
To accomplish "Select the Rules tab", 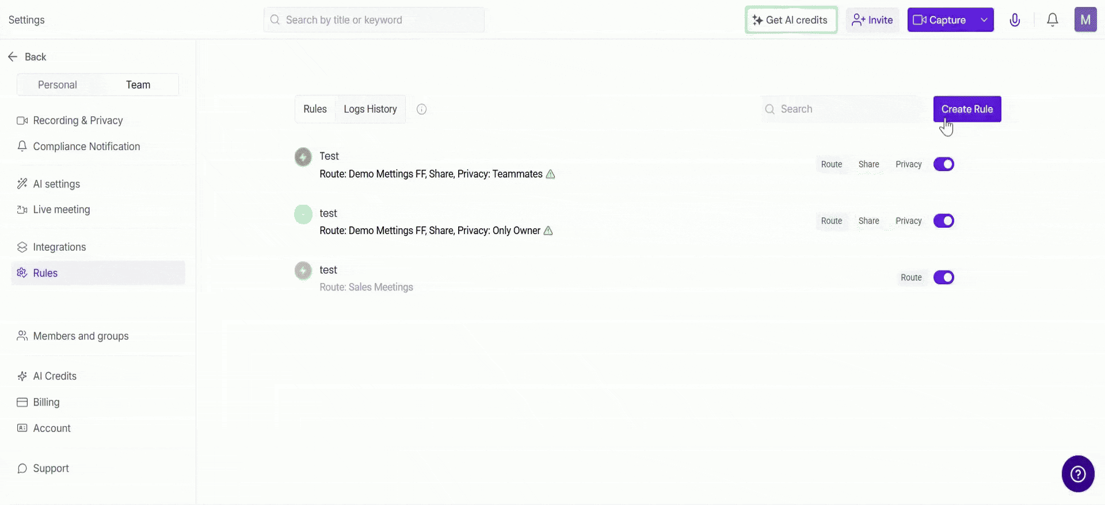I will click(x=315, y=109).
